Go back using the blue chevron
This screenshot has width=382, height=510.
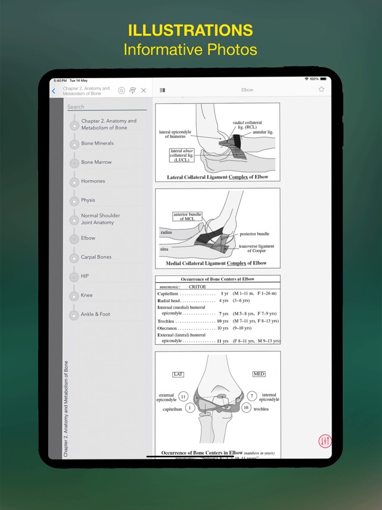point(53,91)
